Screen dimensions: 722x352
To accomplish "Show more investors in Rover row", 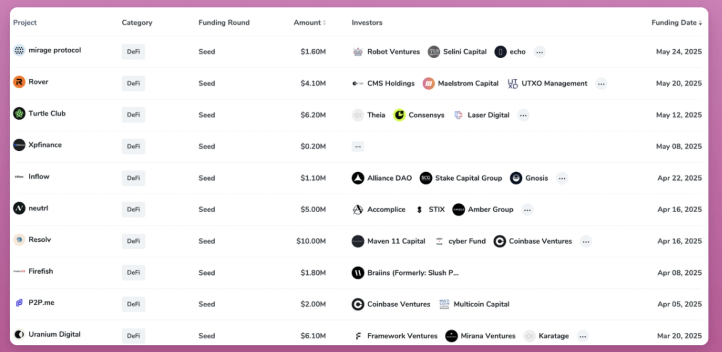I will 601,84.
